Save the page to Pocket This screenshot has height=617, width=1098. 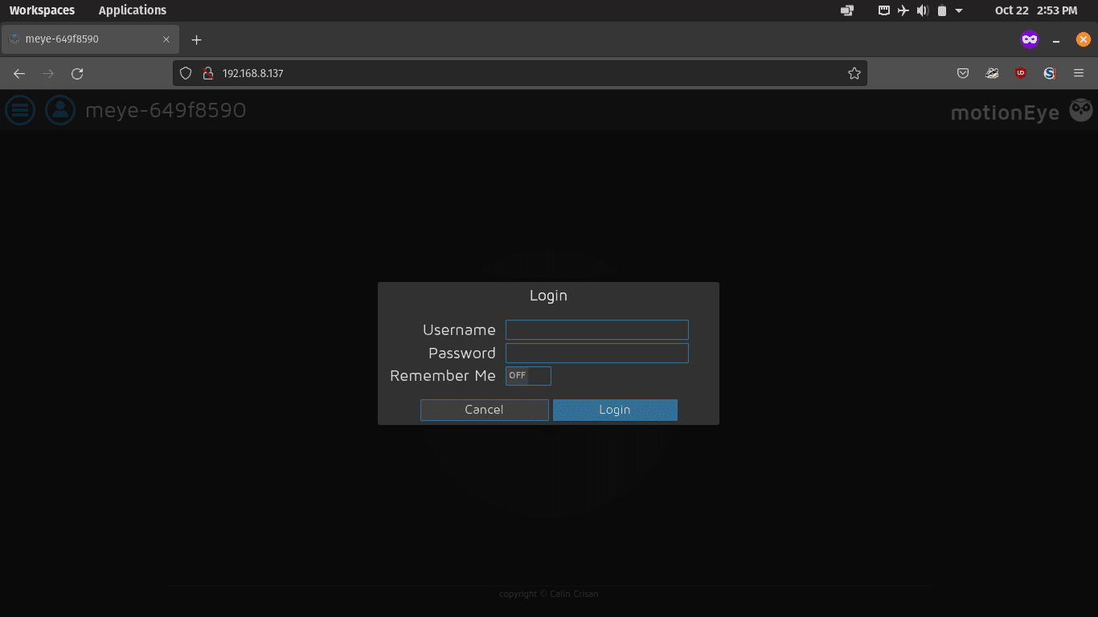tap(962, 73)
